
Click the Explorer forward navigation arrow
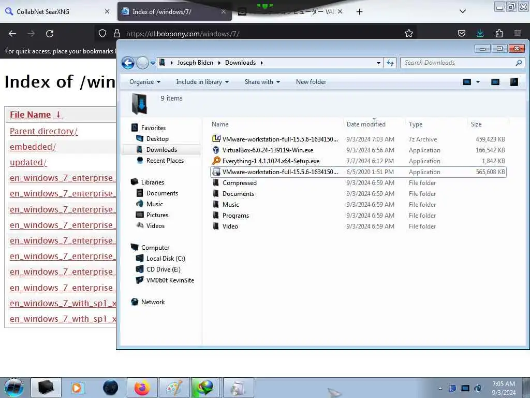pos(143,63)
